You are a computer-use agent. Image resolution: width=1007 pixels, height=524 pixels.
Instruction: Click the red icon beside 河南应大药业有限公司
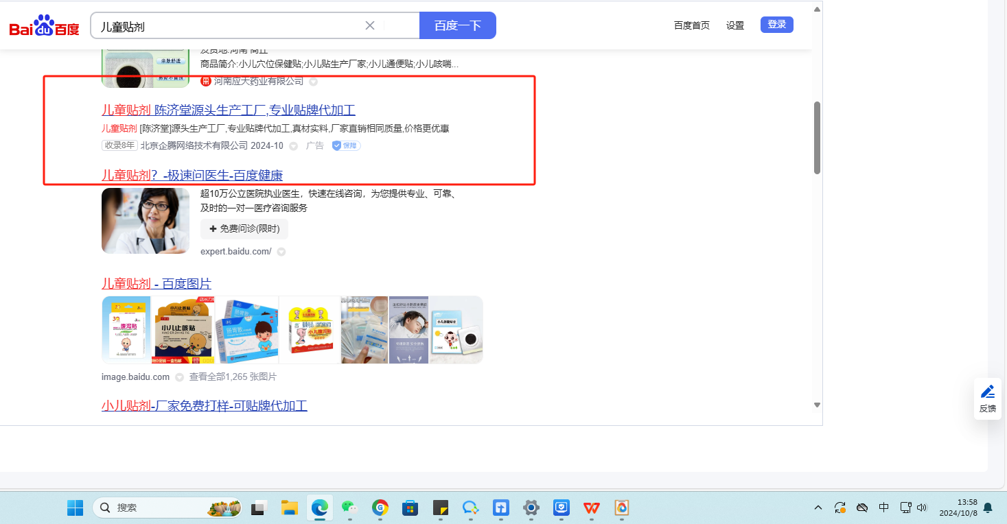point(205,82)
